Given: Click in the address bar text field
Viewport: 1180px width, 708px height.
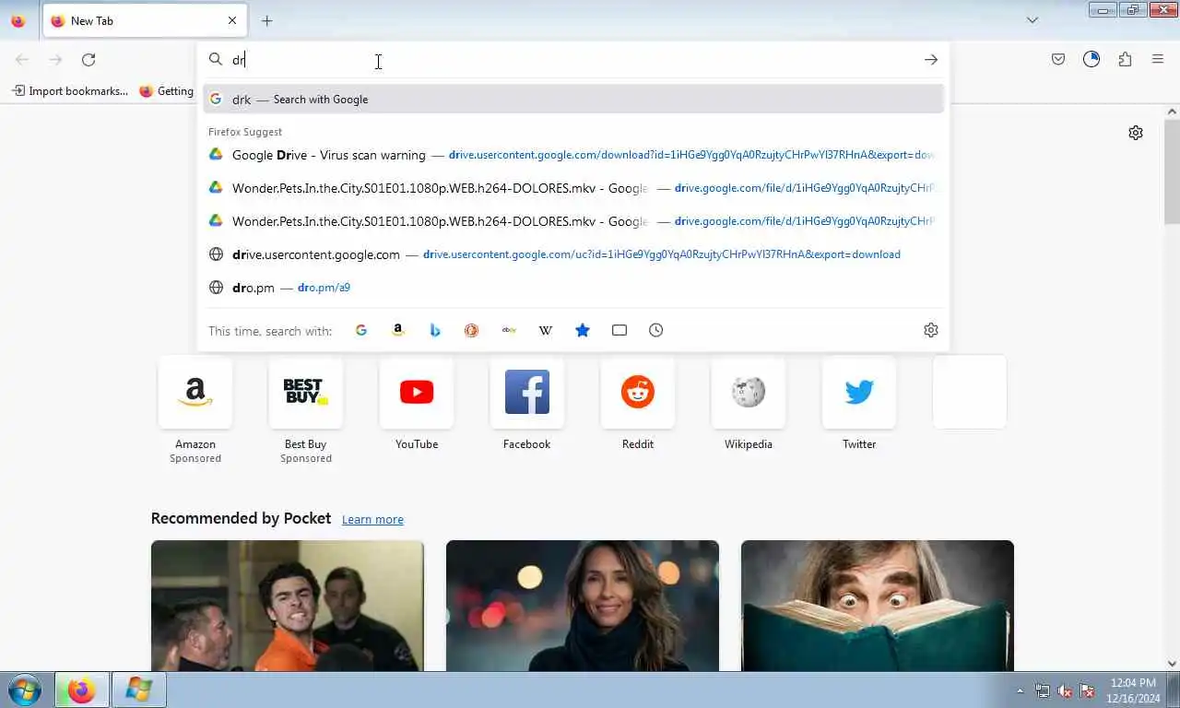Looking at the screenshot, I should [572, 60].
